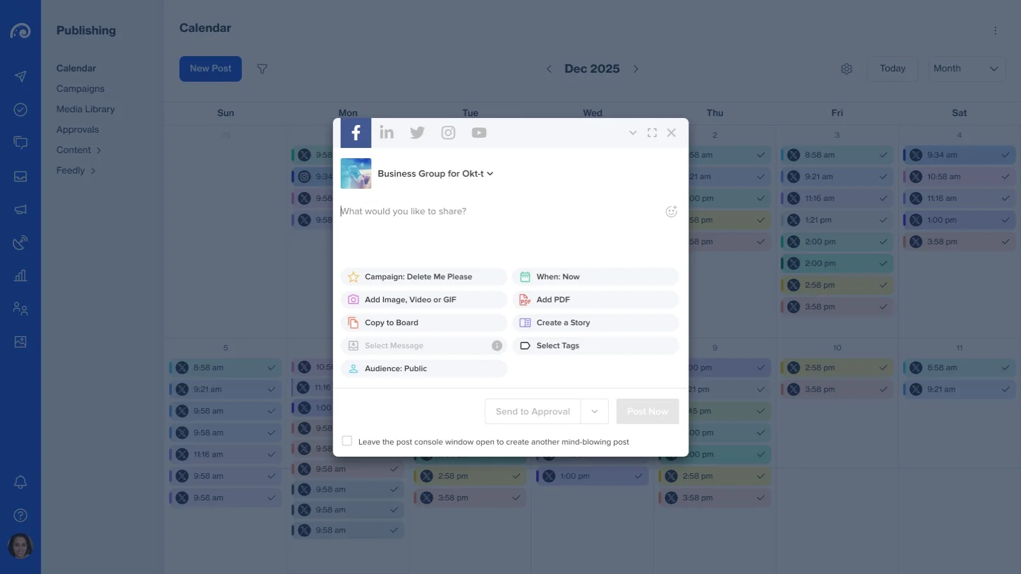Image resolution: width=1021 pixels, height=574 pixels.
Task: Open the people sidebar icon
Action: [x=20, y=309]
